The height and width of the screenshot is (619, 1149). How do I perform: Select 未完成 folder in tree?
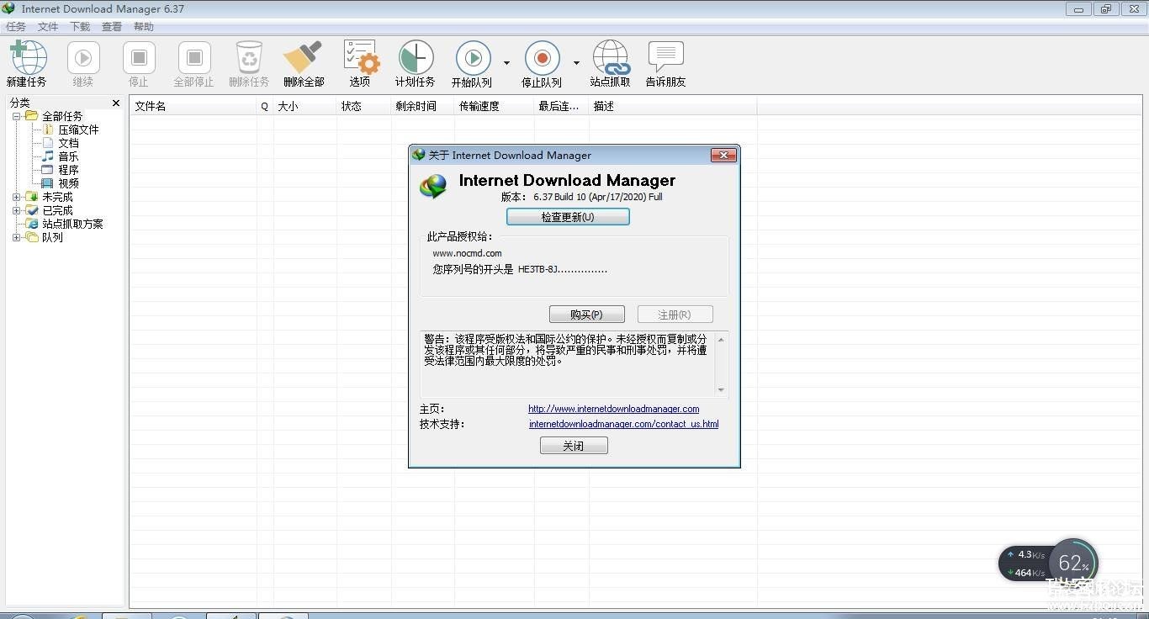pos(57,197)
